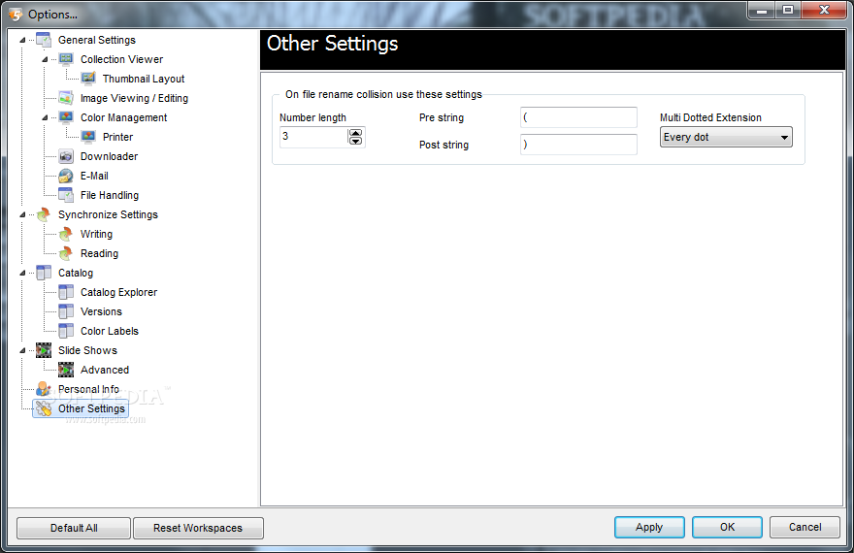The image size is (854, 553).
Task: Click the Downloader camera icon
Action: pos(66,156)
